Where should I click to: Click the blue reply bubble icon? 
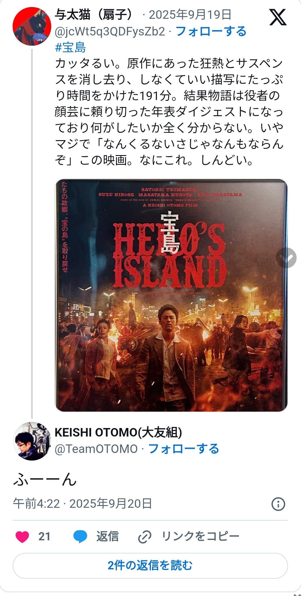click(80, 537)
